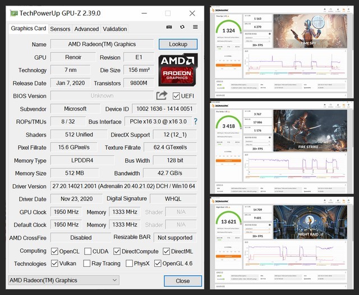Image resolution: width=359 pixels, height=295 pixels.
Task: Click Benchmarks icon in Time Spy 3DMark window
Action: pyautogui.click(x=330, y=10)
